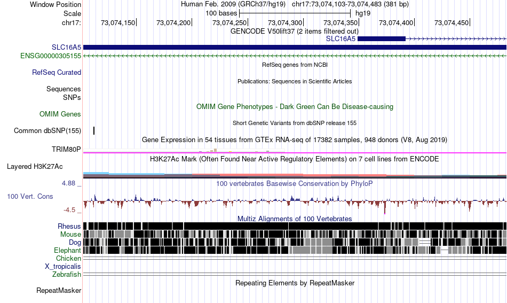Click the GTEx Gene Expression track title
The width and height of the screenshot is (507, 303).
click(295, 140)
